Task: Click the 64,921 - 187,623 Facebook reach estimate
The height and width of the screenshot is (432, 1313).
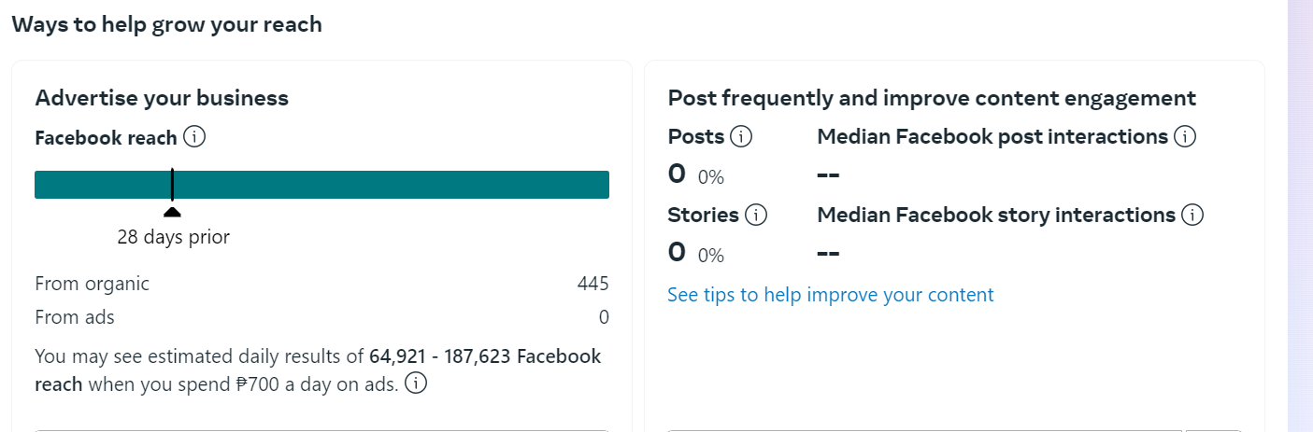Action: 485,356
